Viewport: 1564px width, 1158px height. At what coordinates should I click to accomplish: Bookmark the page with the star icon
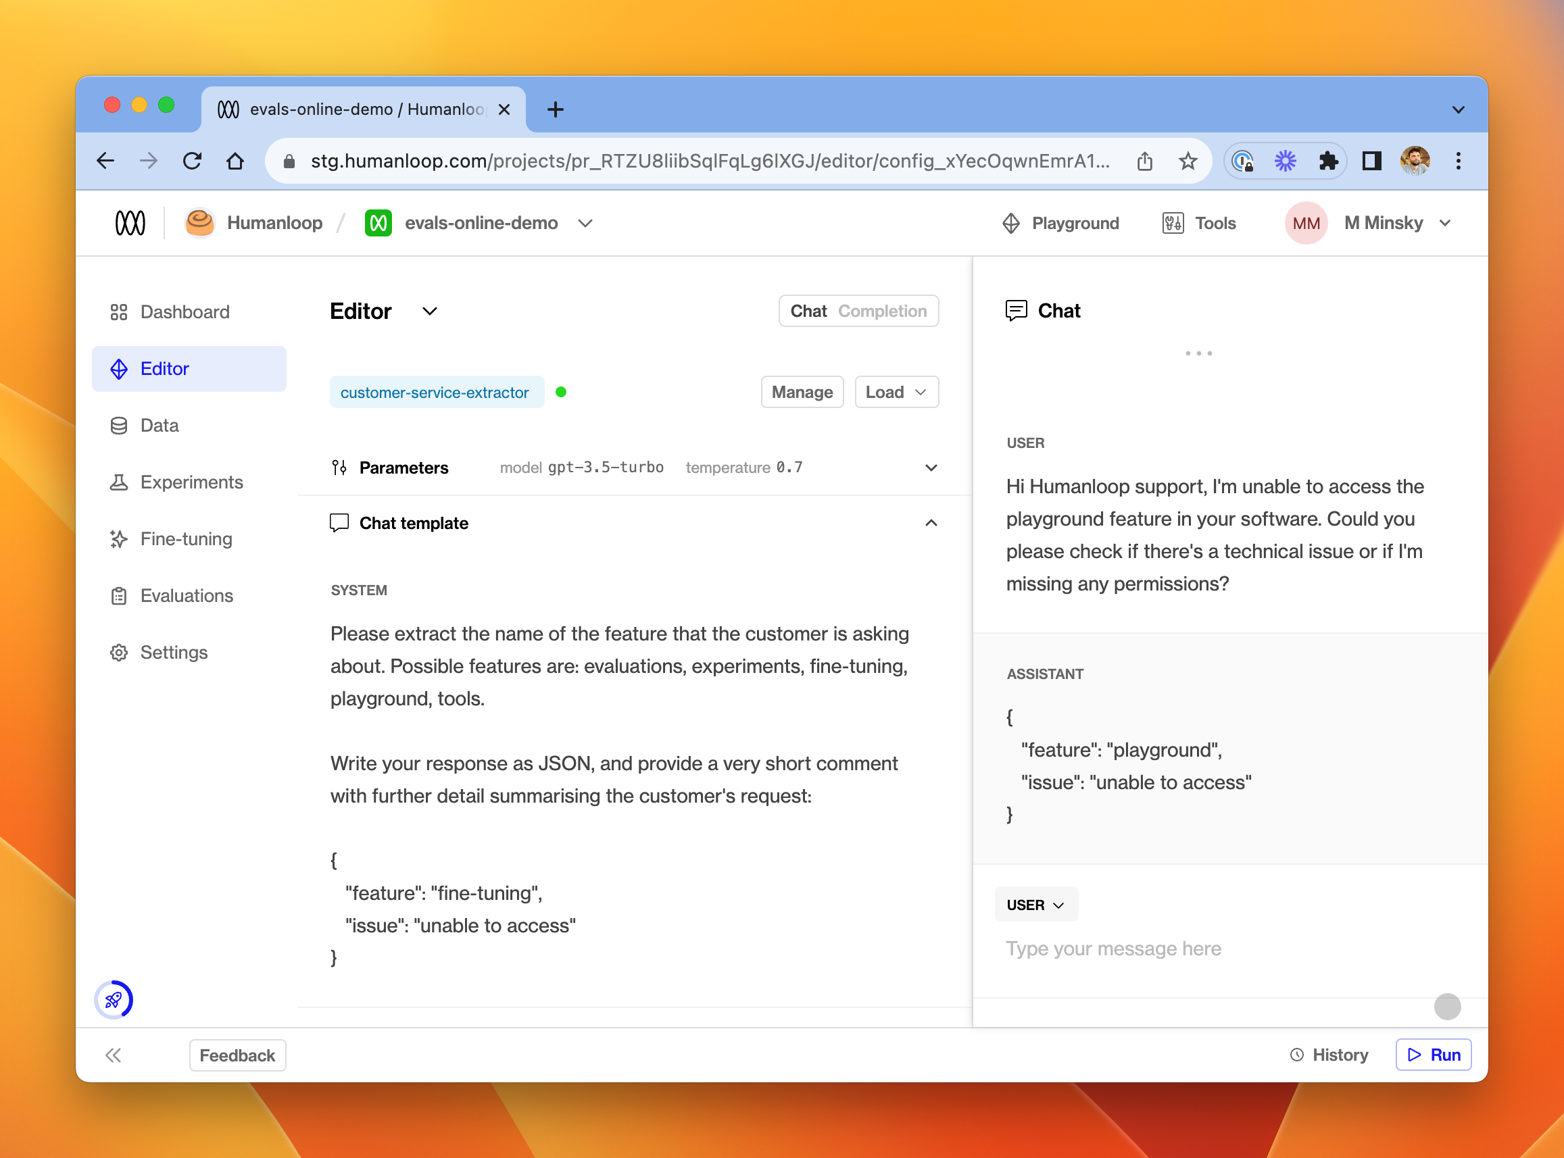pyautogui.click(x=1188, y=161)
